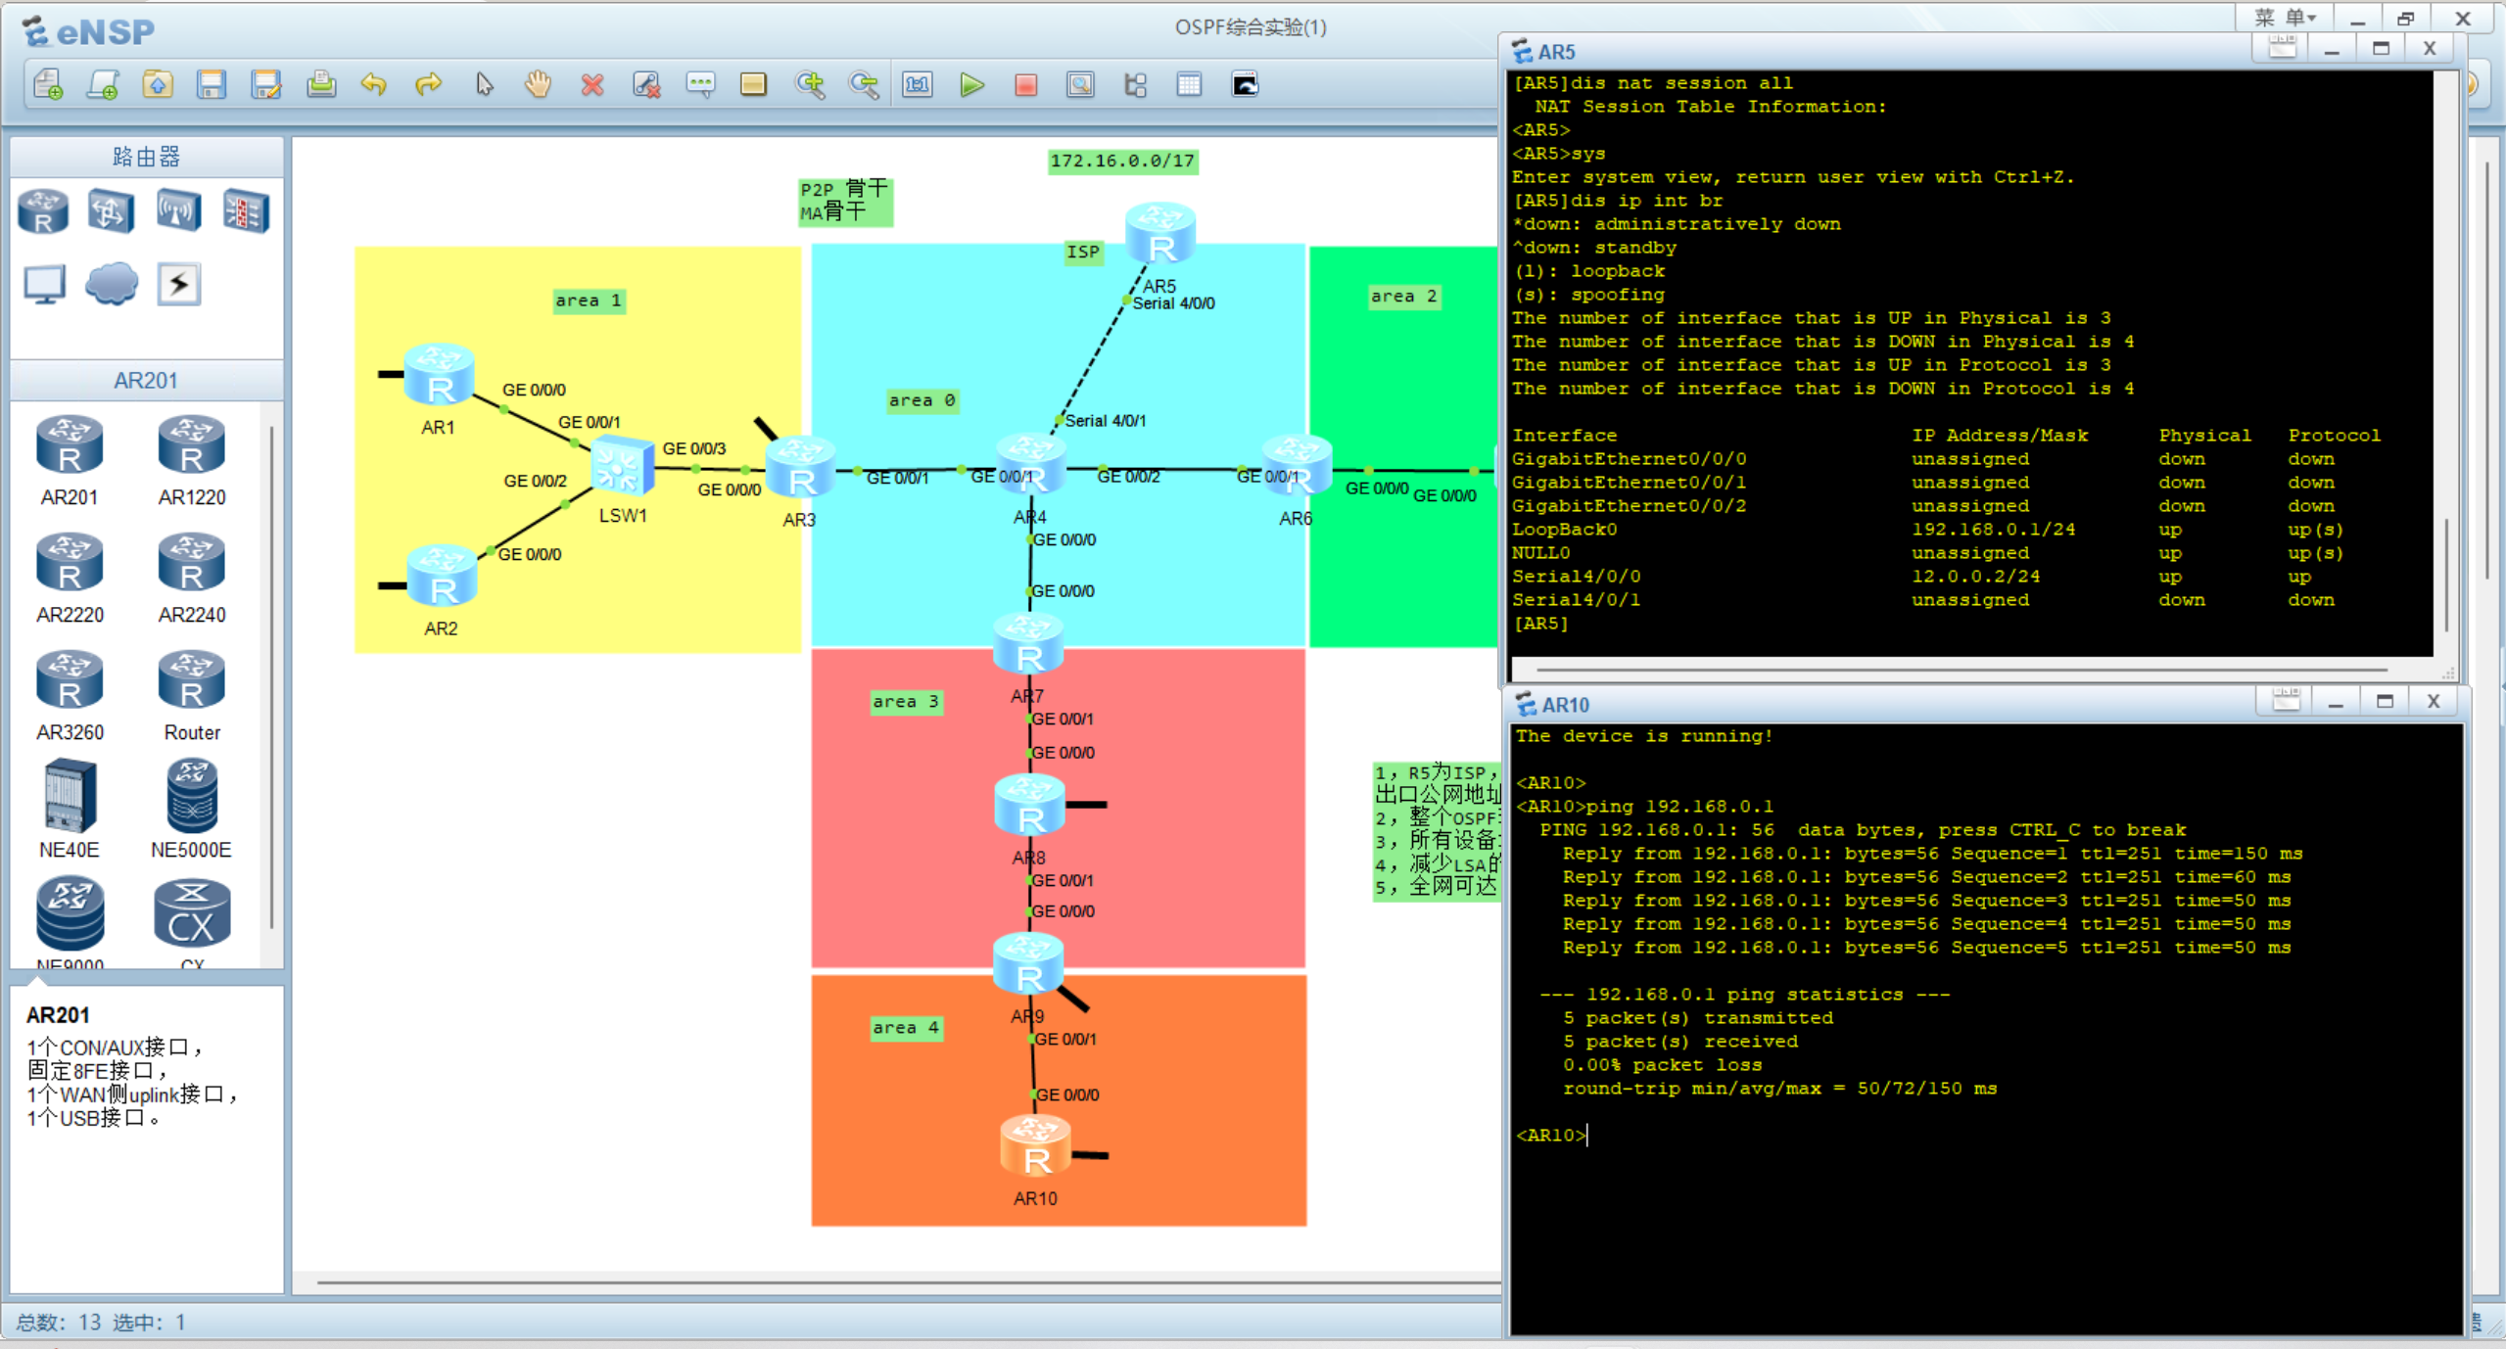The width and height of the screenshot is (2506, 1349).
Task: Click AR10 router in area 4
Action: 1035,1148
